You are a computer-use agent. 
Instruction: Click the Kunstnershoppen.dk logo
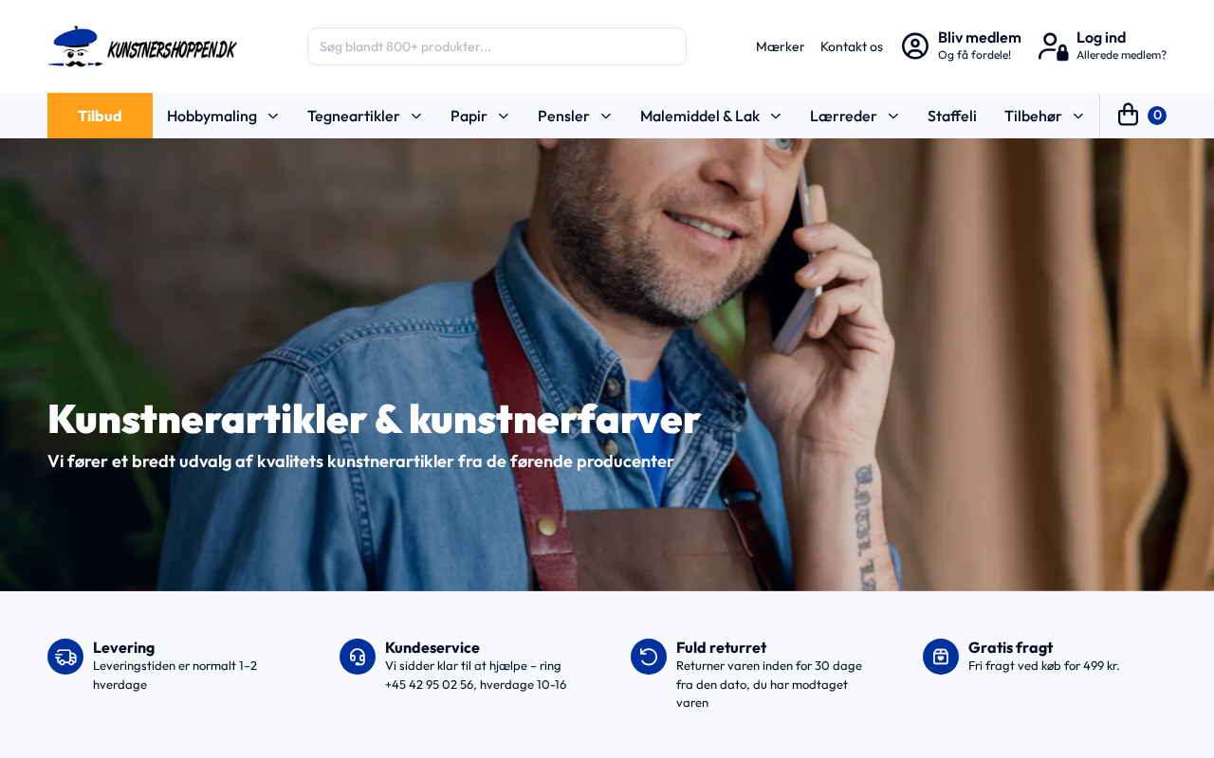(142, 46)
